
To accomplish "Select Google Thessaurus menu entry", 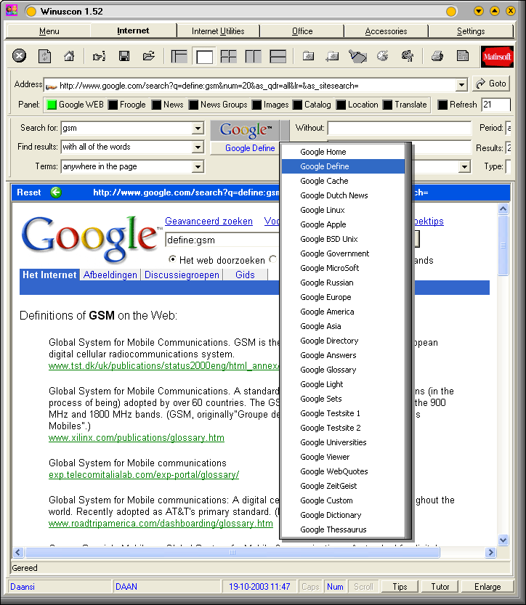I will click(344, 529).
